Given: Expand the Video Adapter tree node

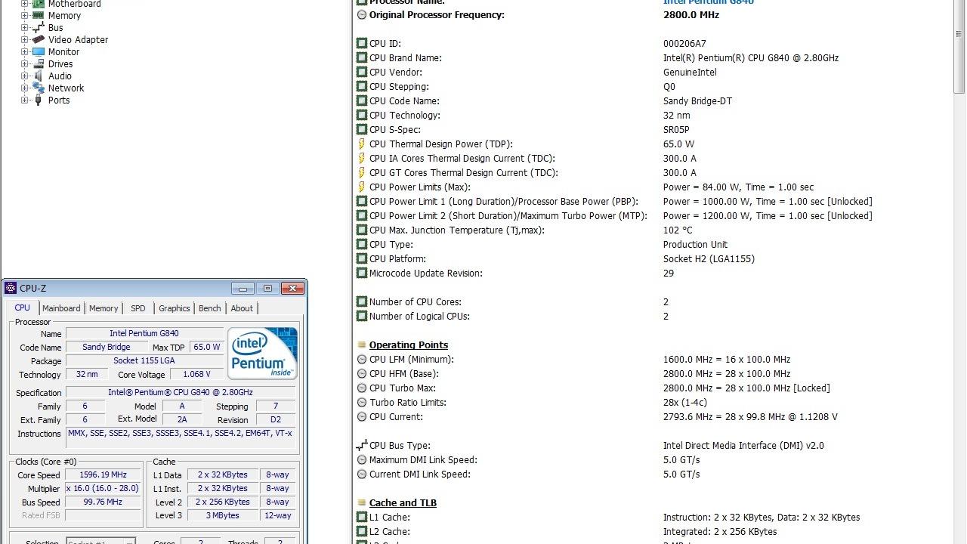Looking at the screenshot, I should coord(24,39).
